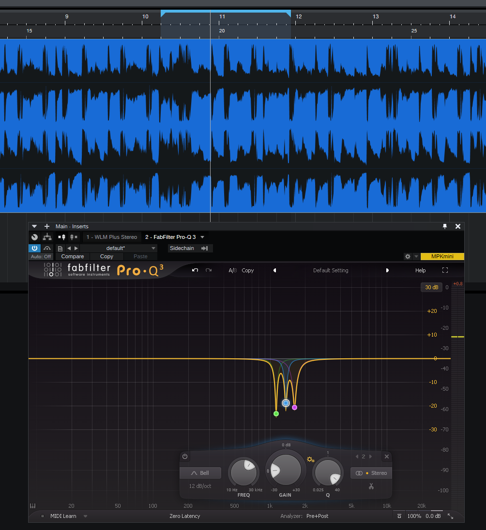The width and height of the screenshot is (486, 530).
Task: Toggle the plugin bypass power button
Action: point(34,248)
